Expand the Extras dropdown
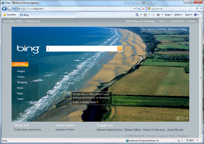The height and width of the screenshot is (144, 204). pos(193,21)
